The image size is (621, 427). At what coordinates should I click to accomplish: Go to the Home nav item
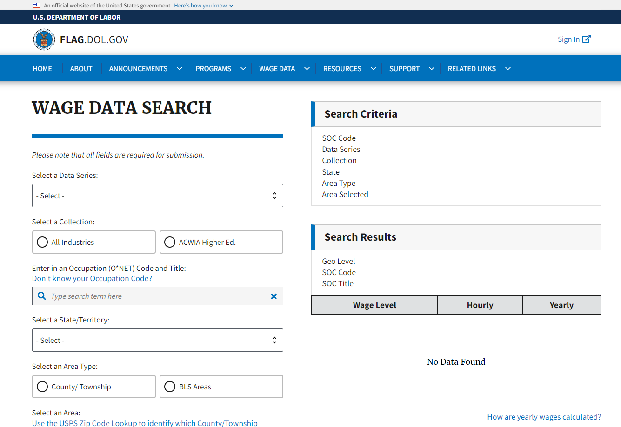tap(42, 69)
